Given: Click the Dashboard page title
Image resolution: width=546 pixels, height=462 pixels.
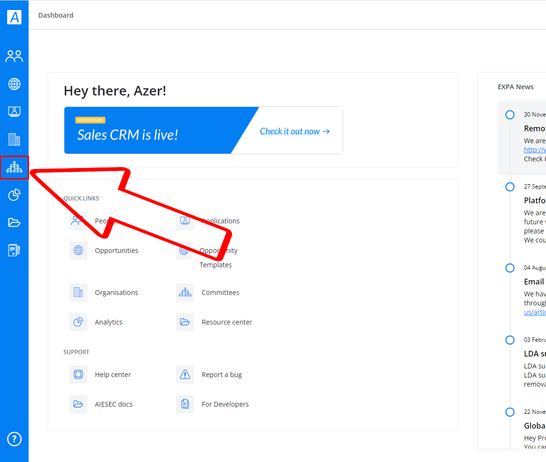Looking at the screenshot, I should tap(56, 15).
